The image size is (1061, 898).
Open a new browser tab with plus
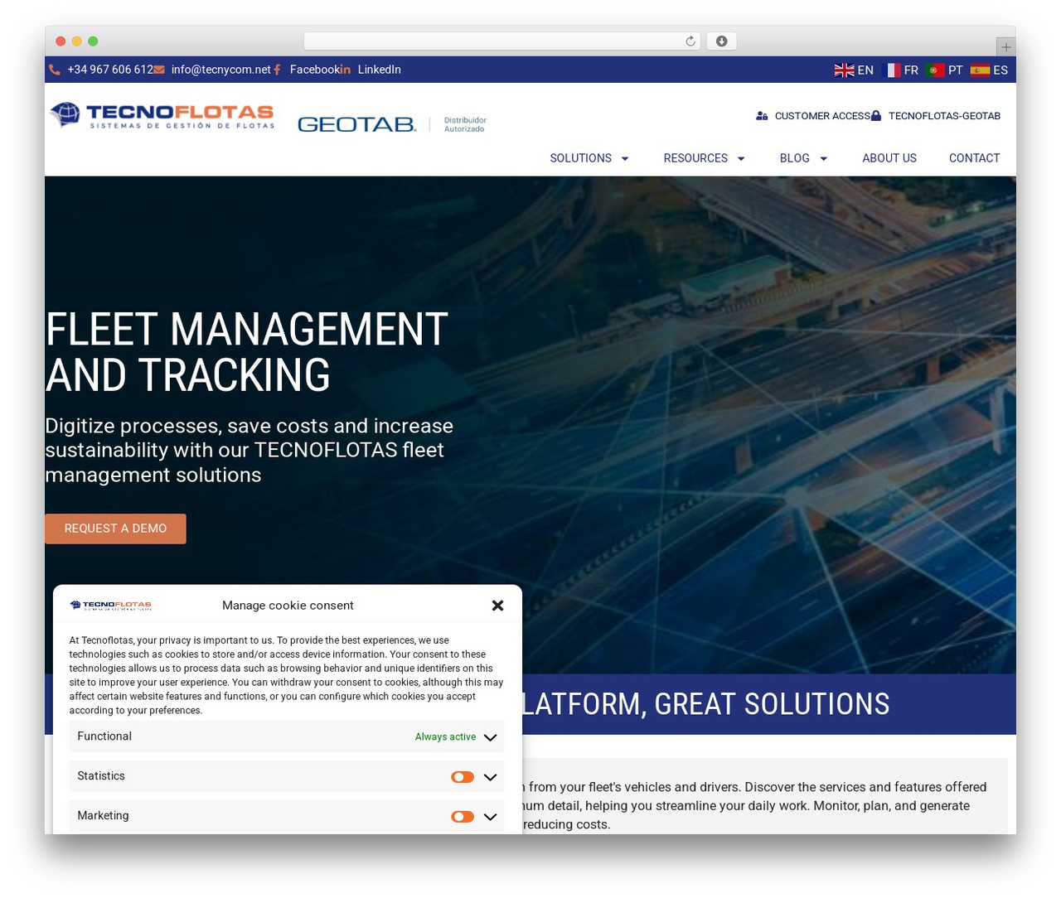tap(1005, 47)
